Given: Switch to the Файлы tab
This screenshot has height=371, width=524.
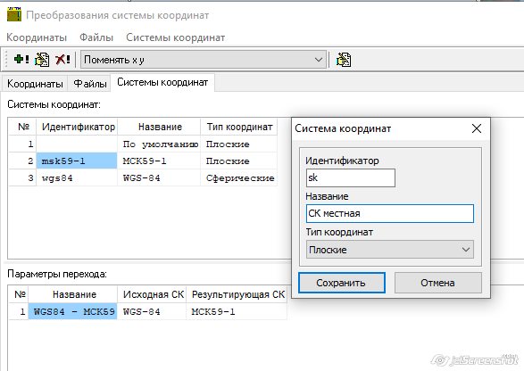Looking at the screenshot, I should click(89, 84).
